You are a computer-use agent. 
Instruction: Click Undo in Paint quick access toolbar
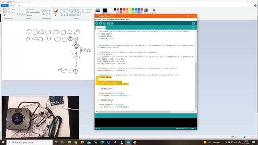coord(10,2)
